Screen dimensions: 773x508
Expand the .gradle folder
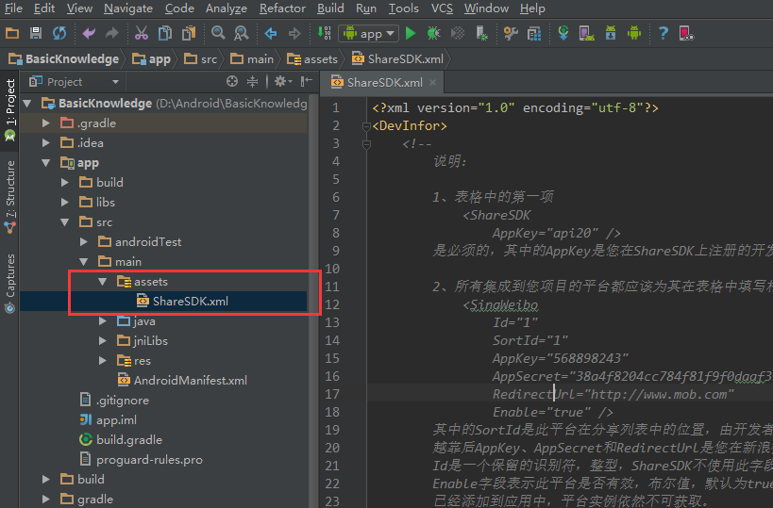[x=46, y=123]
